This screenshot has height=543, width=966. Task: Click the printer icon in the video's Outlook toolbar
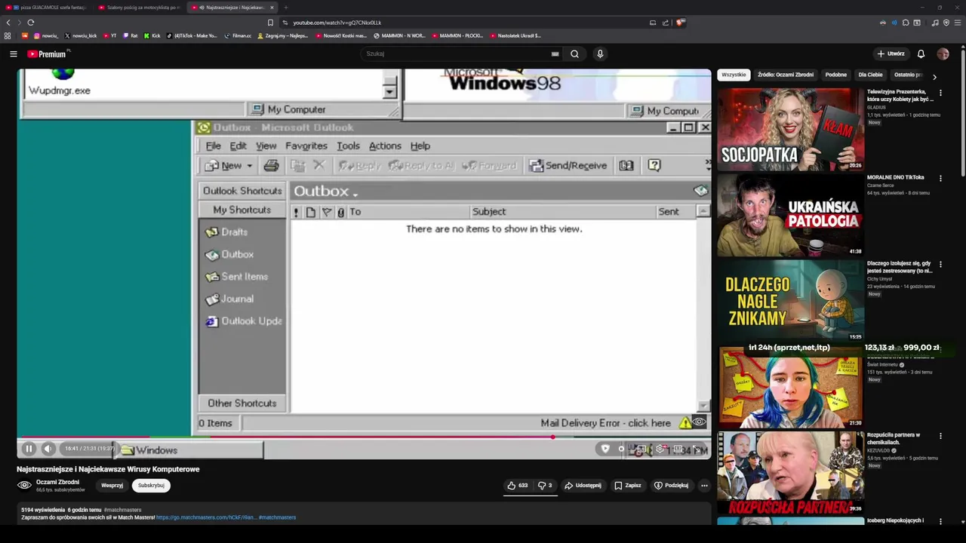tap(272, 165)
